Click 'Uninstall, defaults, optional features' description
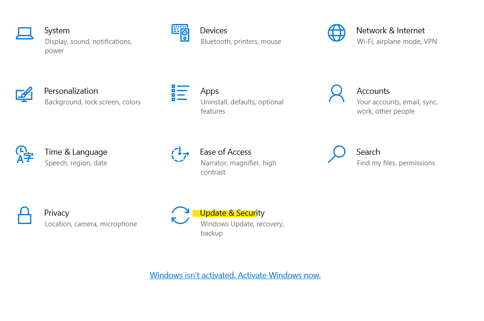 (242, 107)
